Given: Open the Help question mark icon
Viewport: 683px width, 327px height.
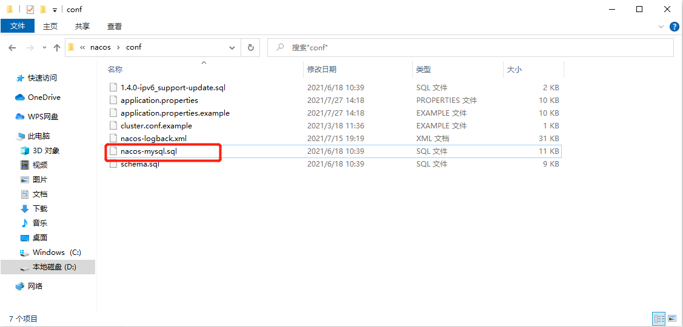Looking at the screenshot, I should tap(673, 27).
